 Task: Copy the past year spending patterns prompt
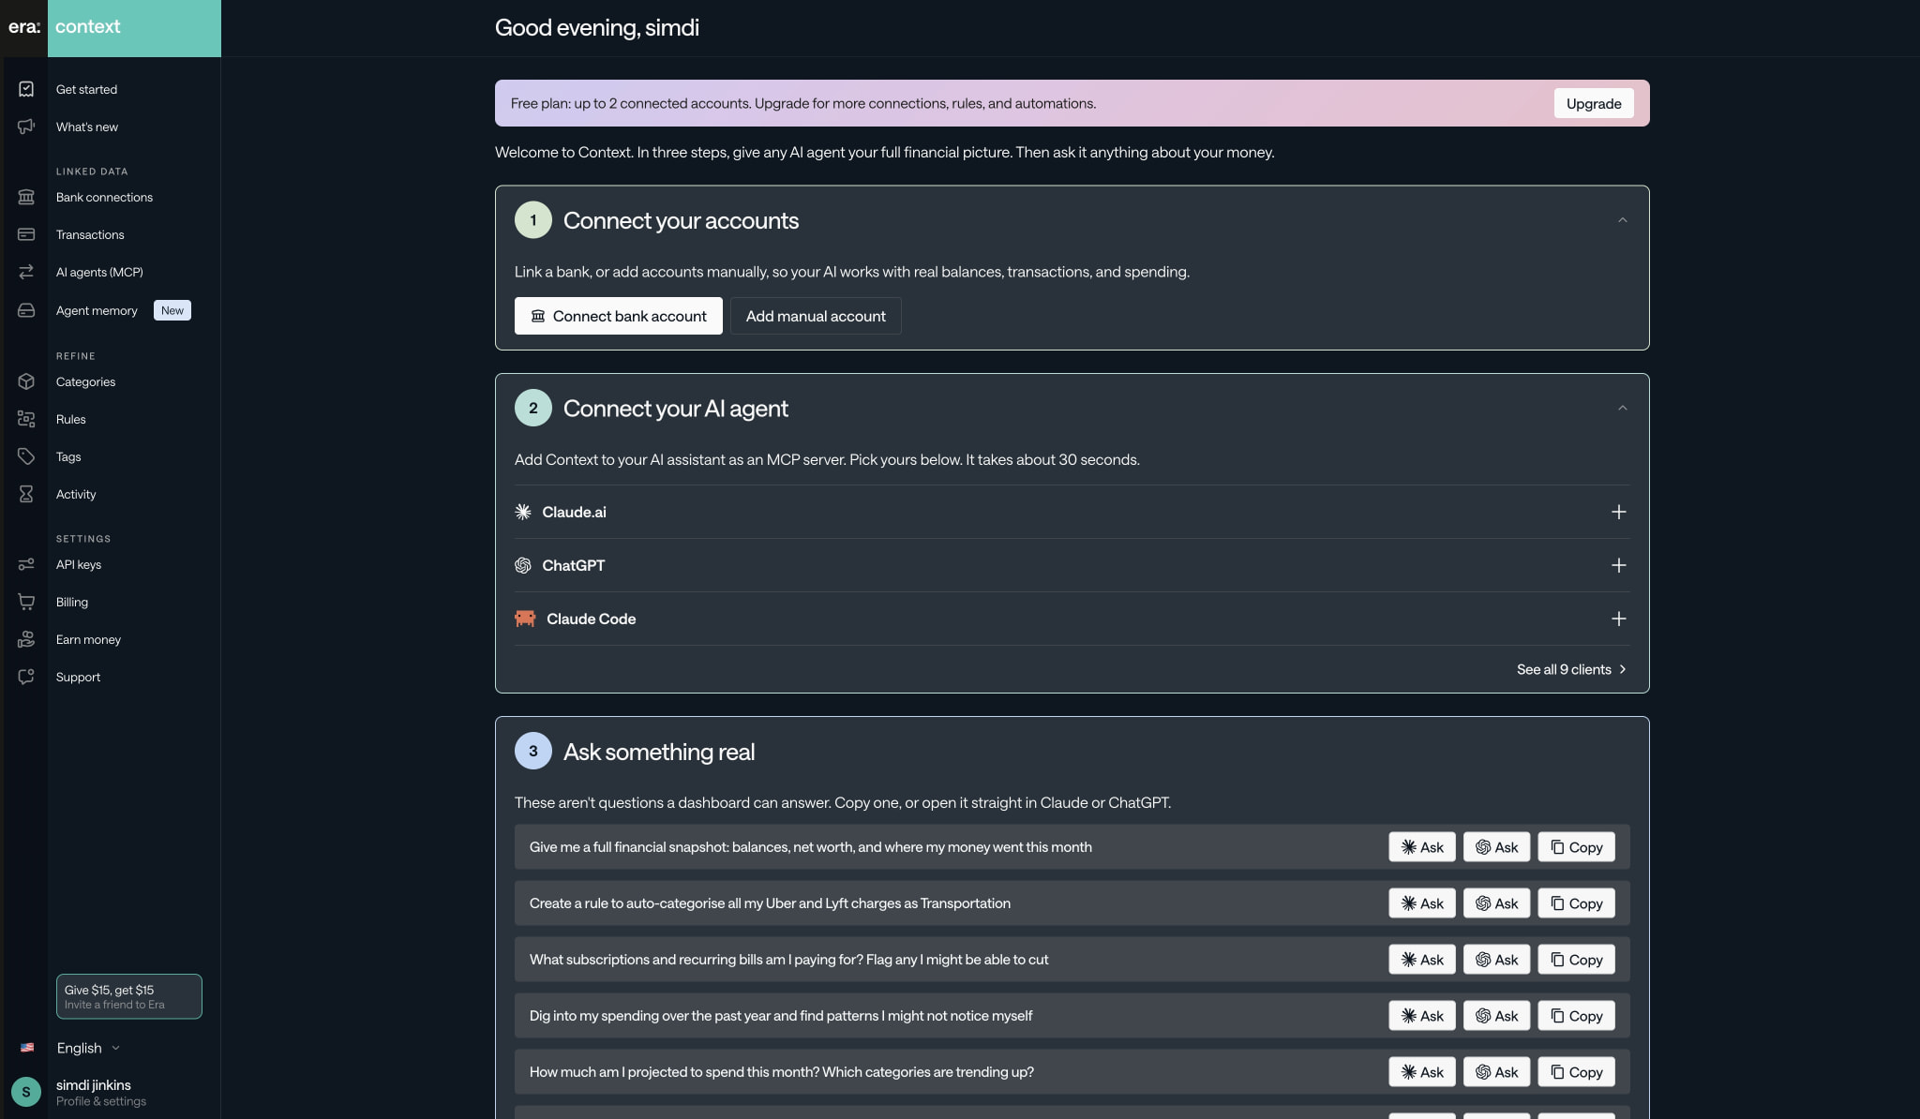[x=1577, y=1016]
